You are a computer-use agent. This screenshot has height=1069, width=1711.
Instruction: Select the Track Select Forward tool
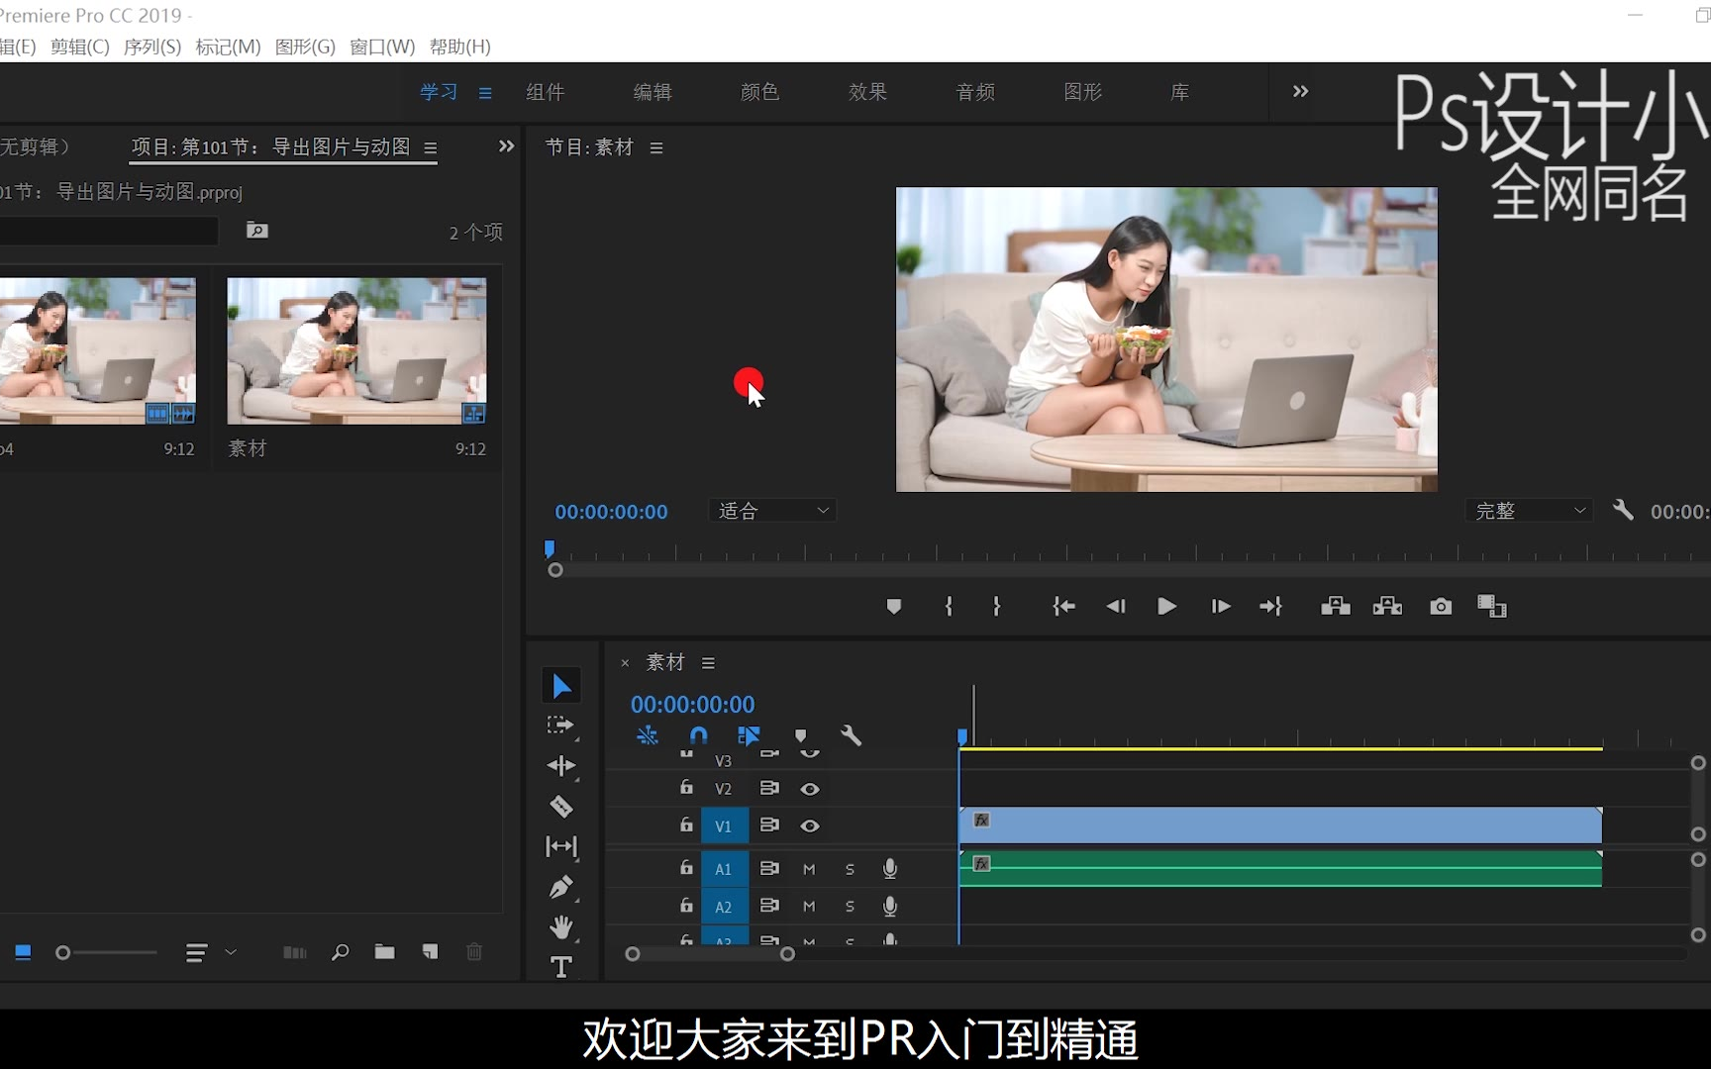(x=560, y=726)
